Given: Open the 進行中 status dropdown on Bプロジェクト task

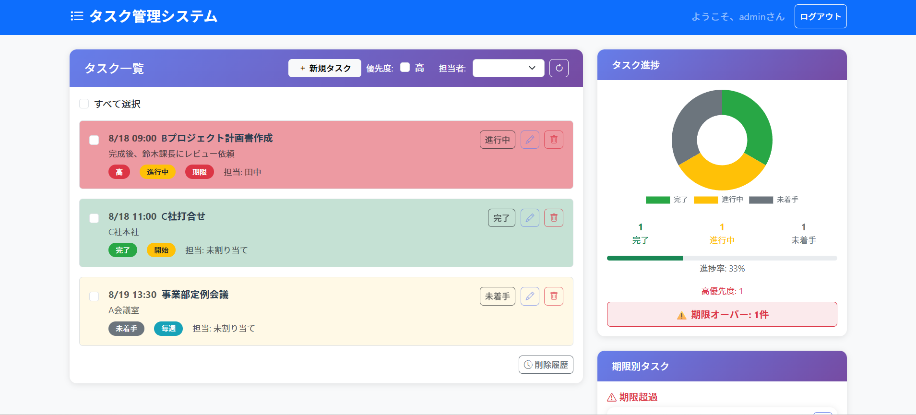Looking at the screenshot, I should pos(497,140).
